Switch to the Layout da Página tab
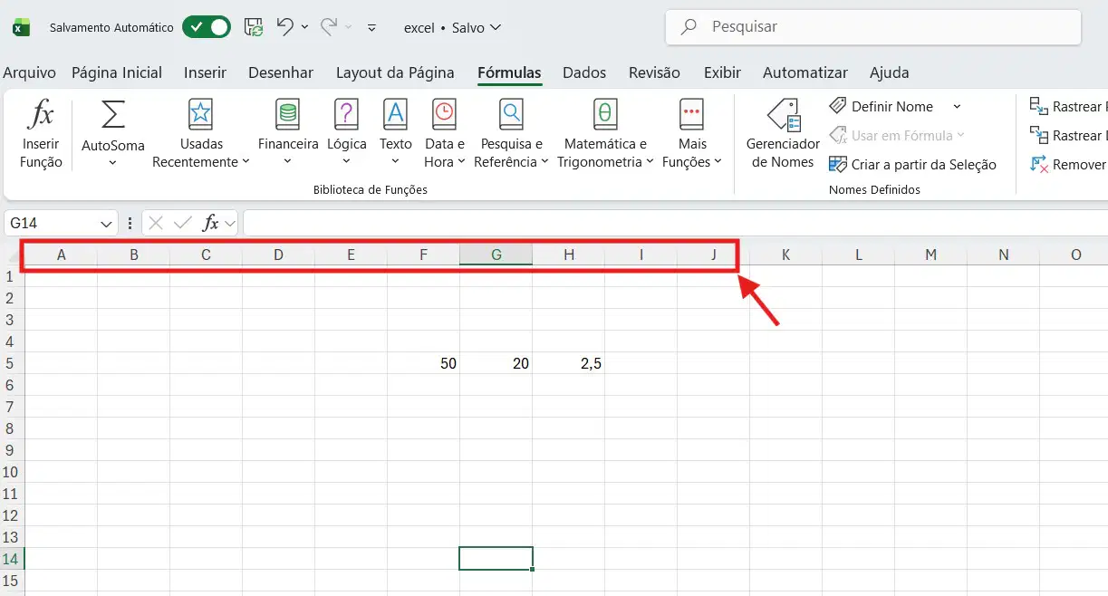 pyautogui.click(x=395, y=72)
